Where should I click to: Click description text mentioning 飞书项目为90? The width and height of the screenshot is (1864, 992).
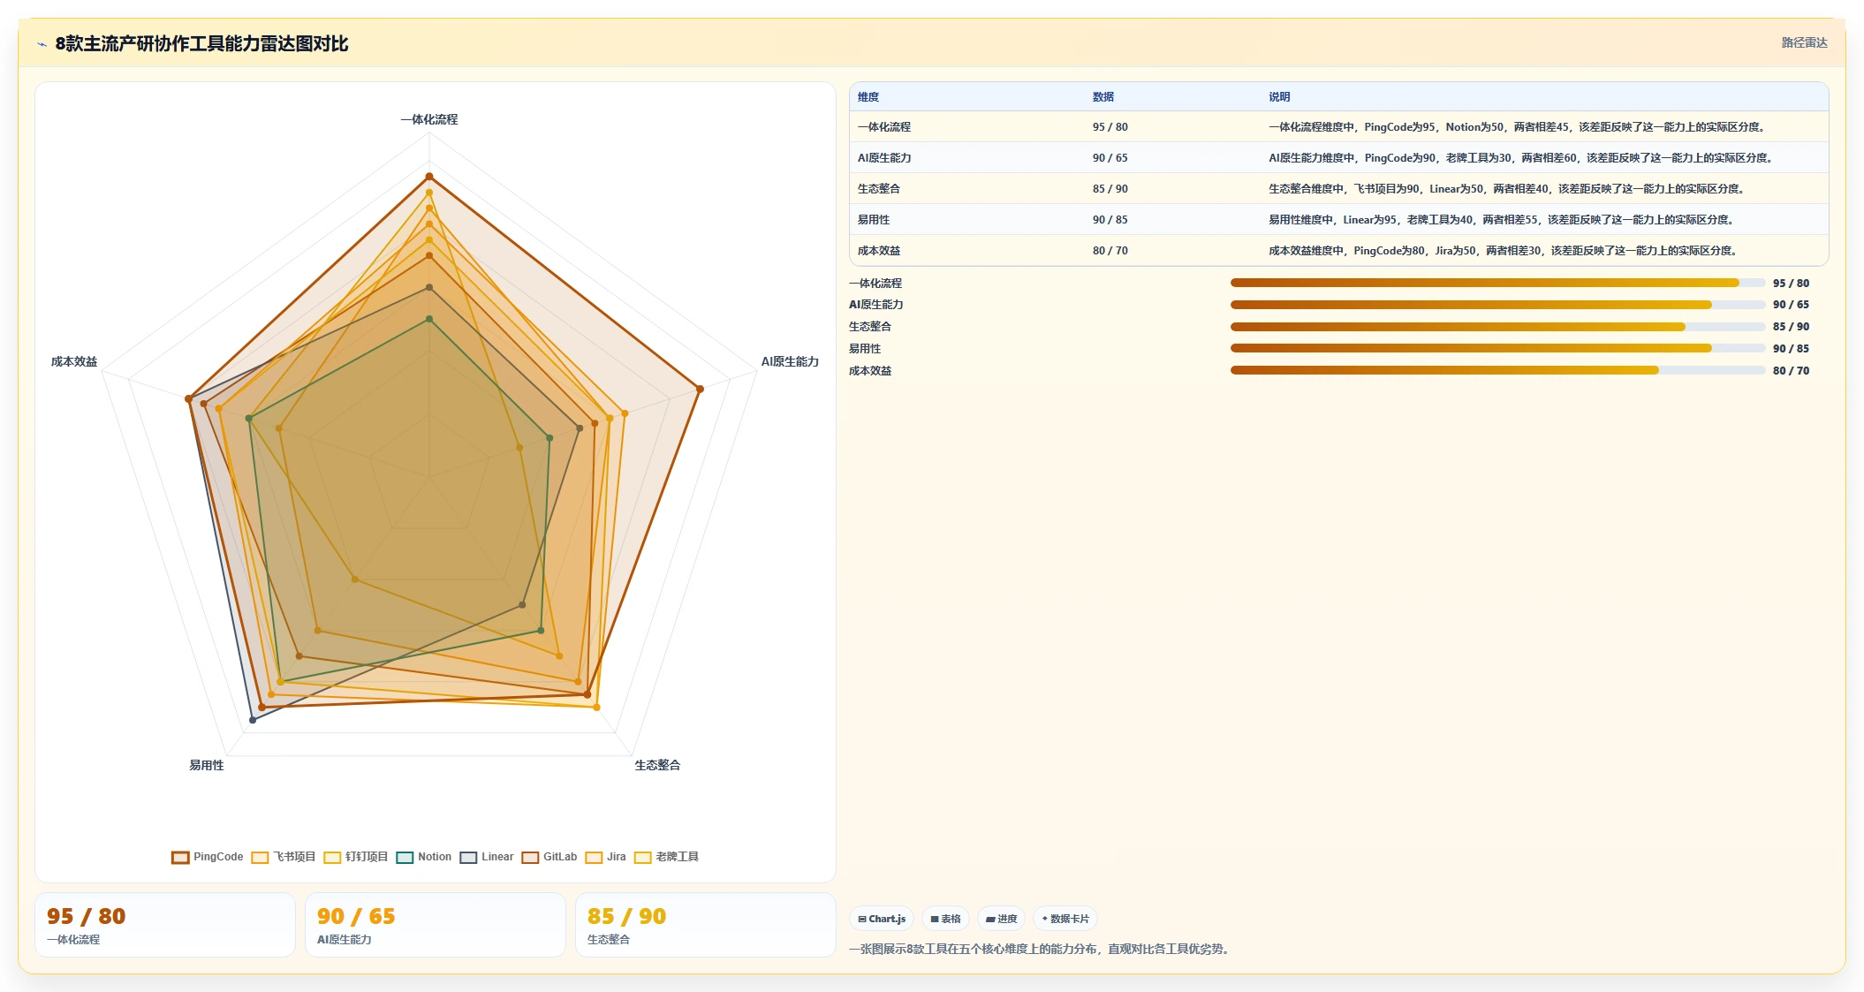tap(1508, 189)
